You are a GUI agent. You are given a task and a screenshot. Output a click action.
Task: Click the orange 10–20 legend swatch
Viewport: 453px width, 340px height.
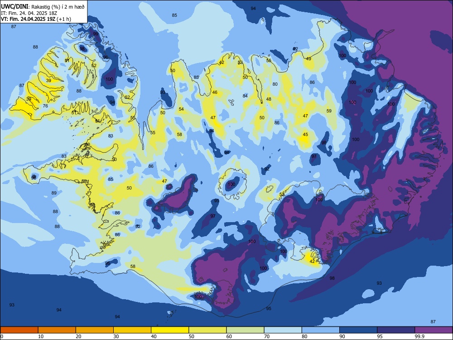(x=57, y=330)
